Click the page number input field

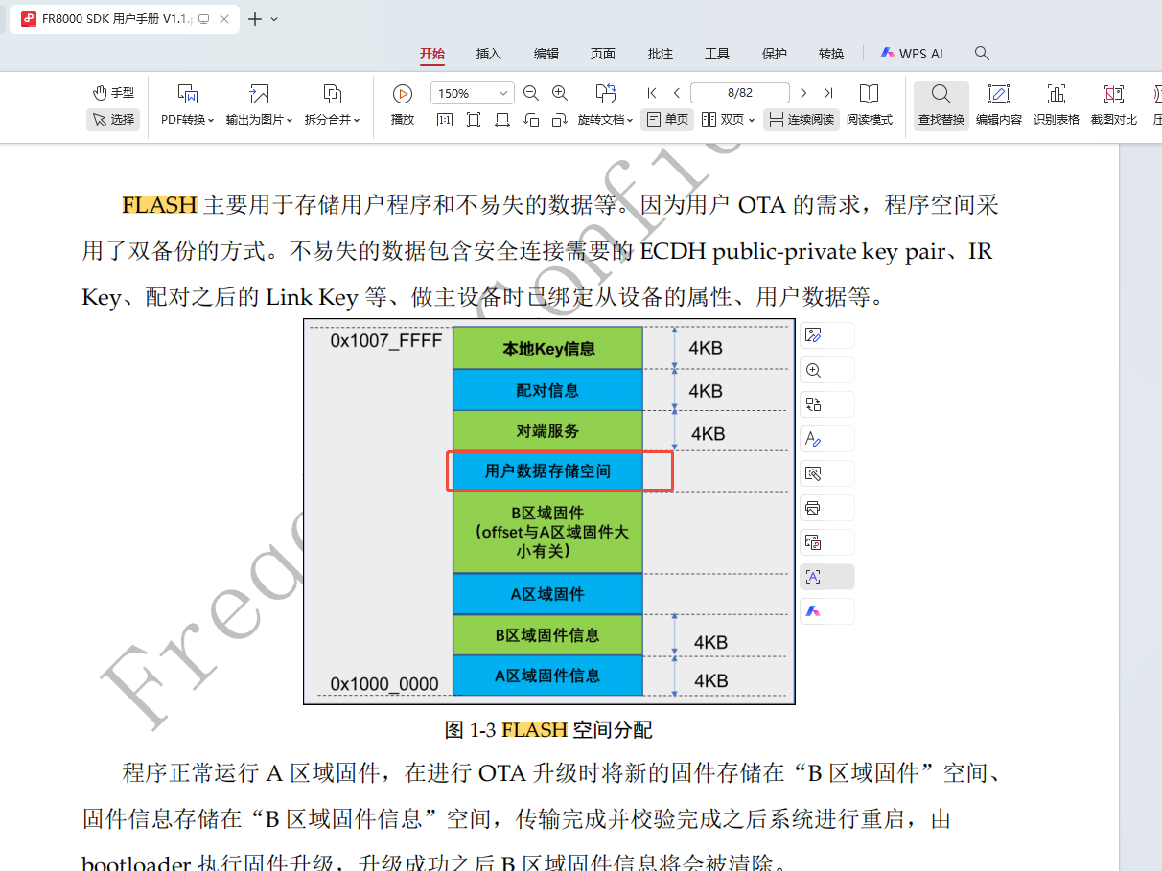(x=739, y=93)
